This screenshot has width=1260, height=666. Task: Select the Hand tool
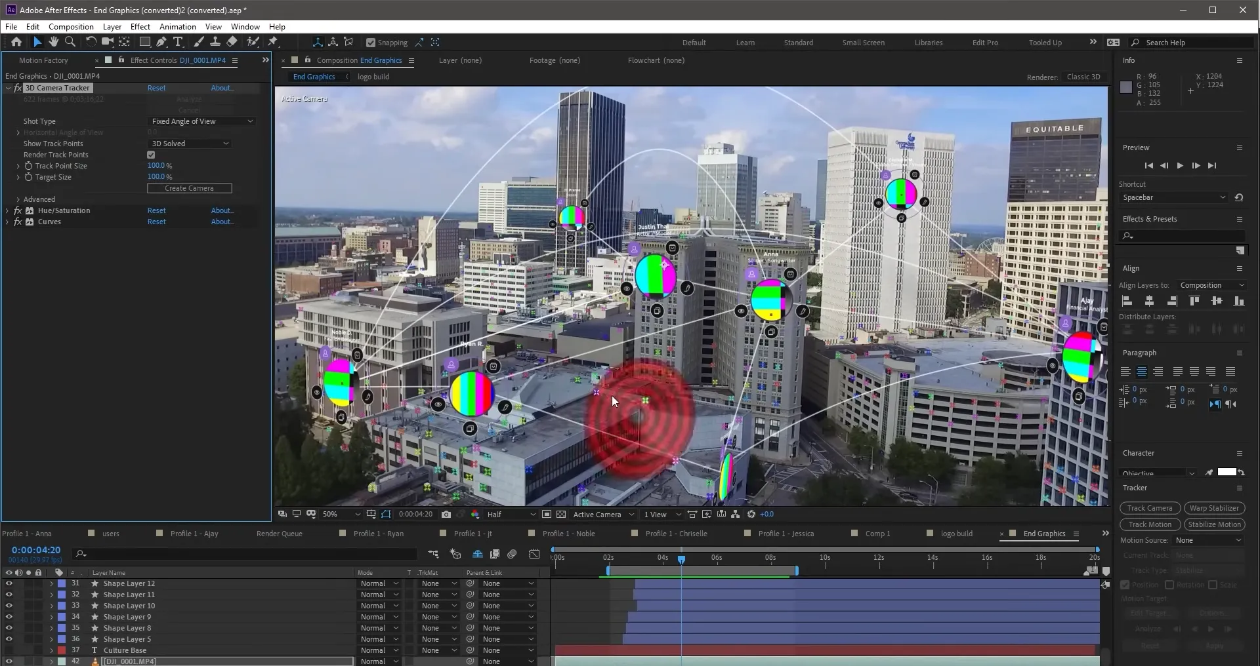(53, 42)
